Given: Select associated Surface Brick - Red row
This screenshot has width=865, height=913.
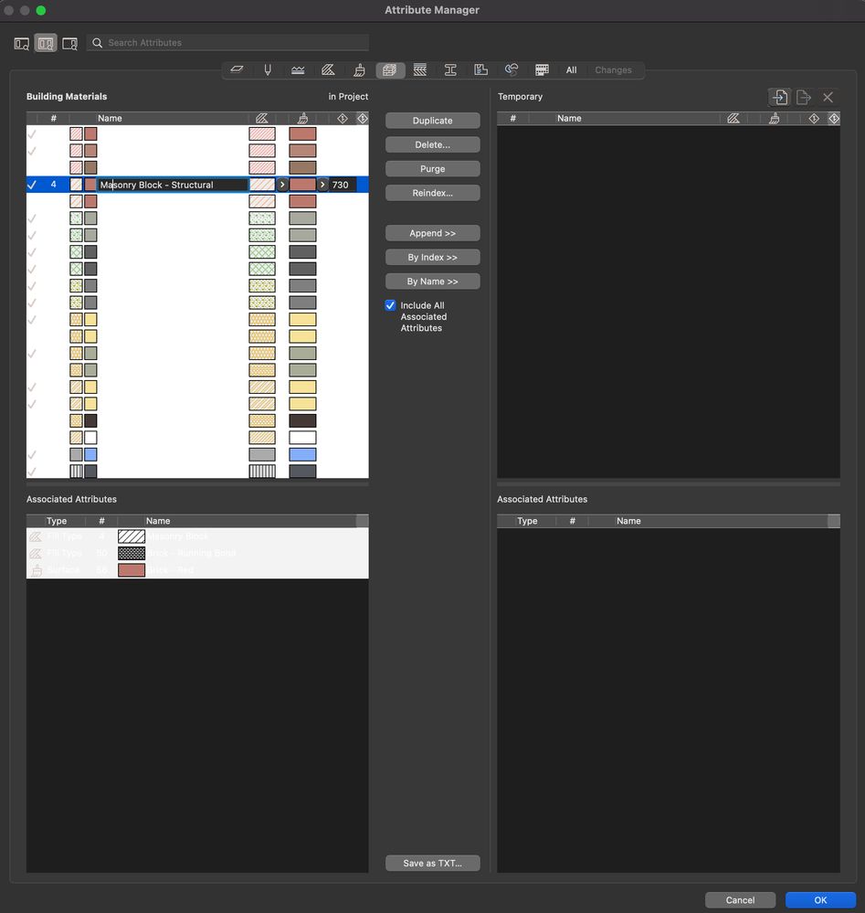Looking at the screenshot, I should [197, 570].
